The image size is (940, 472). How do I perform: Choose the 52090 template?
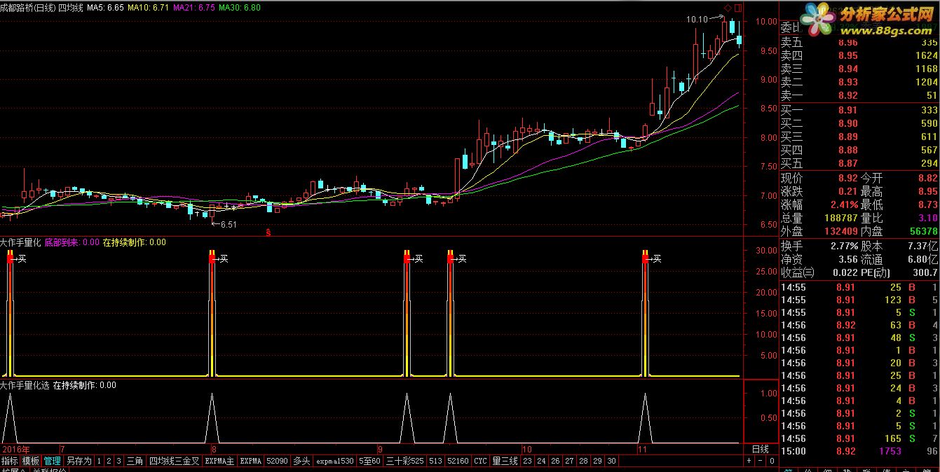click(277, 461)
